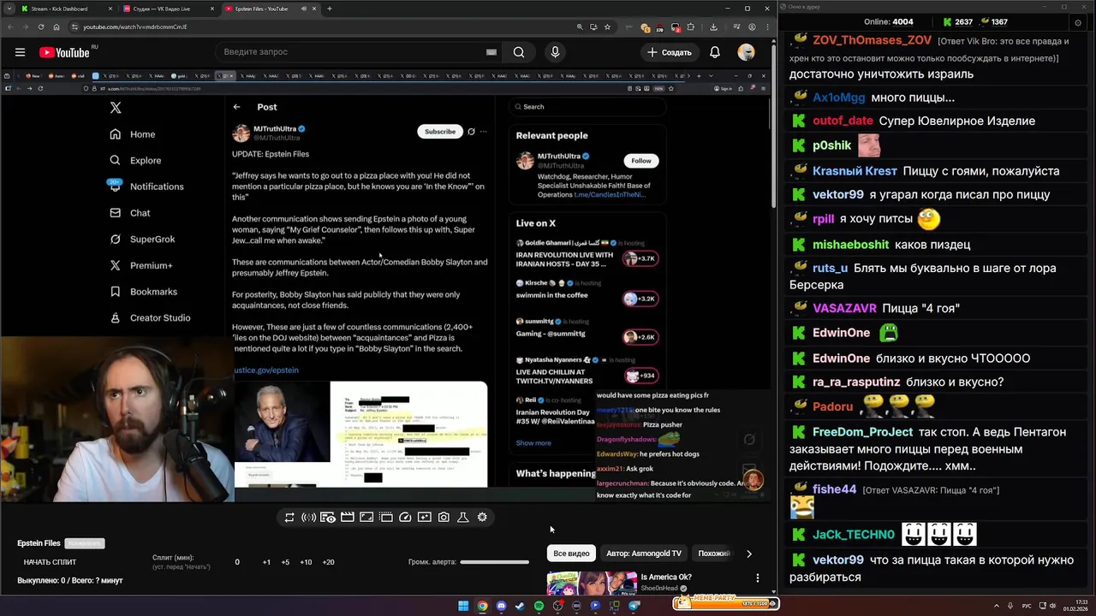Click the loop icon in player toolbar
The image size is (1096, 616).
[x=289, y=518]
